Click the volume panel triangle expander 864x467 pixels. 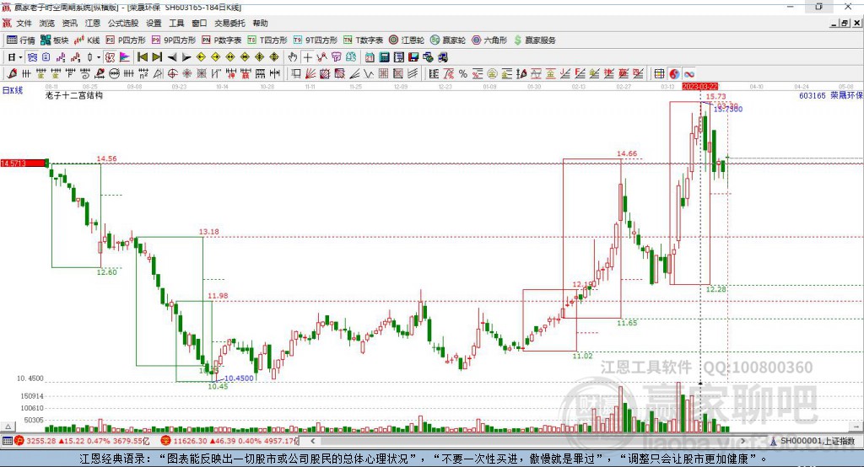pyautogui.click(x=8, y=427)
